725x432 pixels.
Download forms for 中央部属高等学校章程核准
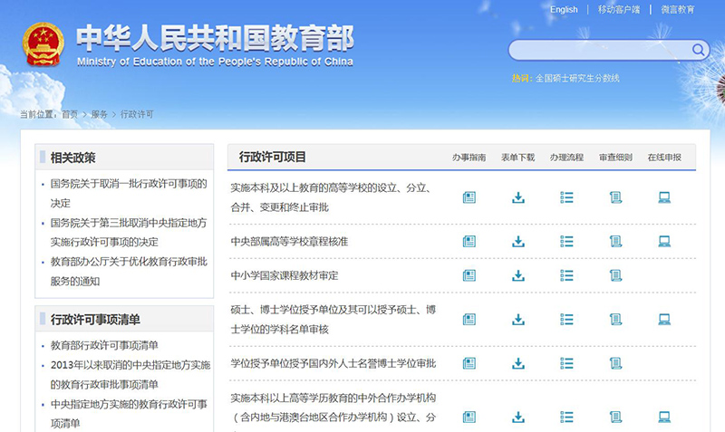[x=518, y=241]
